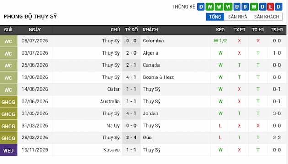Switch to the Sân Khách tab

(x=267, y=17)
